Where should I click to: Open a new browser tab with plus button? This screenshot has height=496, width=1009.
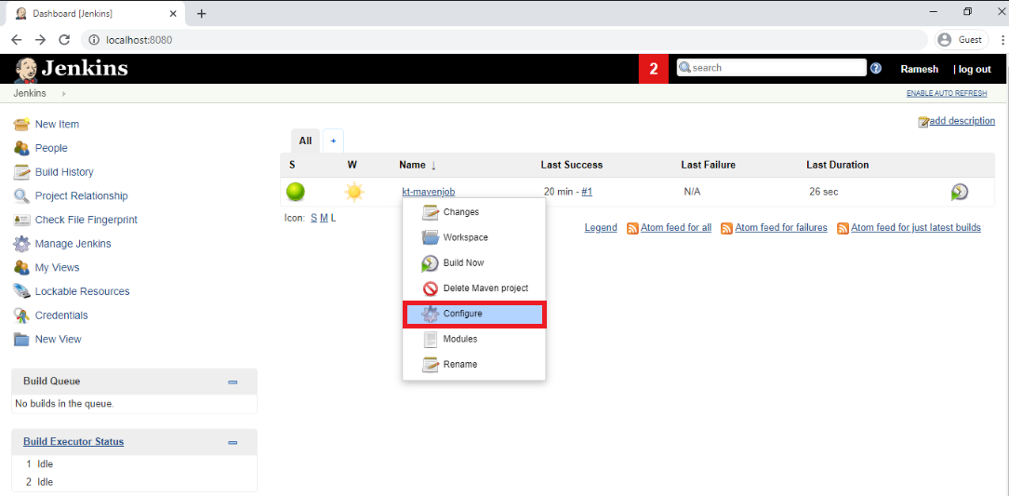coord(202,14)
